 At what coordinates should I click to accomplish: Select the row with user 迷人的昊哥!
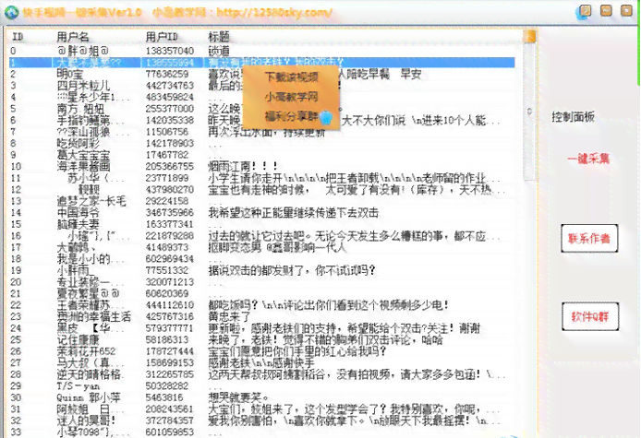click(x=261, y=420)
